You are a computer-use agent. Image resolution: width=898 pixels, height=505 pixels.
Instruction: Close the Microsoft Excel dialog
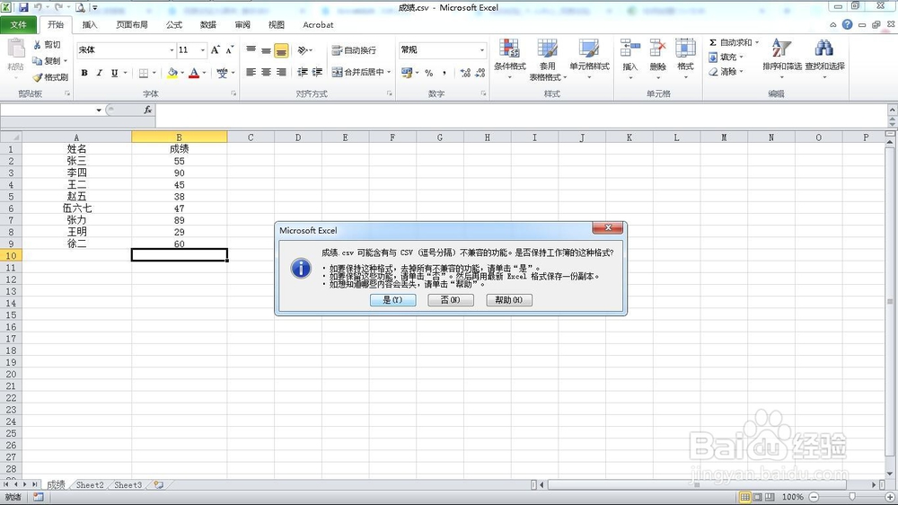[x=608, y=227]
